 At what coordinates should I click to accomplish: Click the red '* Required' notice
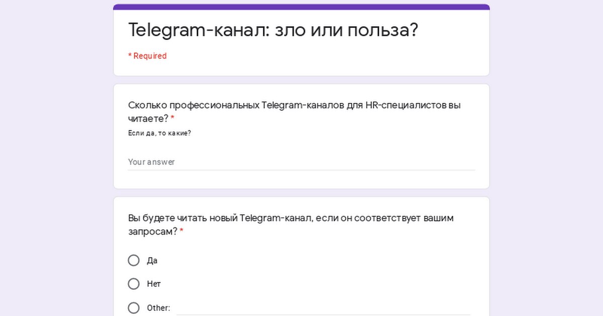(147, 56)
